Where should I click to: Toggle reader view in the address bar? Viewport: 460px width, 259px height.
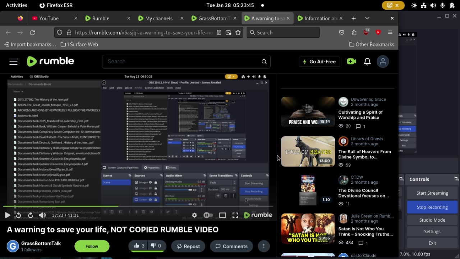click(x=219, y=32)
